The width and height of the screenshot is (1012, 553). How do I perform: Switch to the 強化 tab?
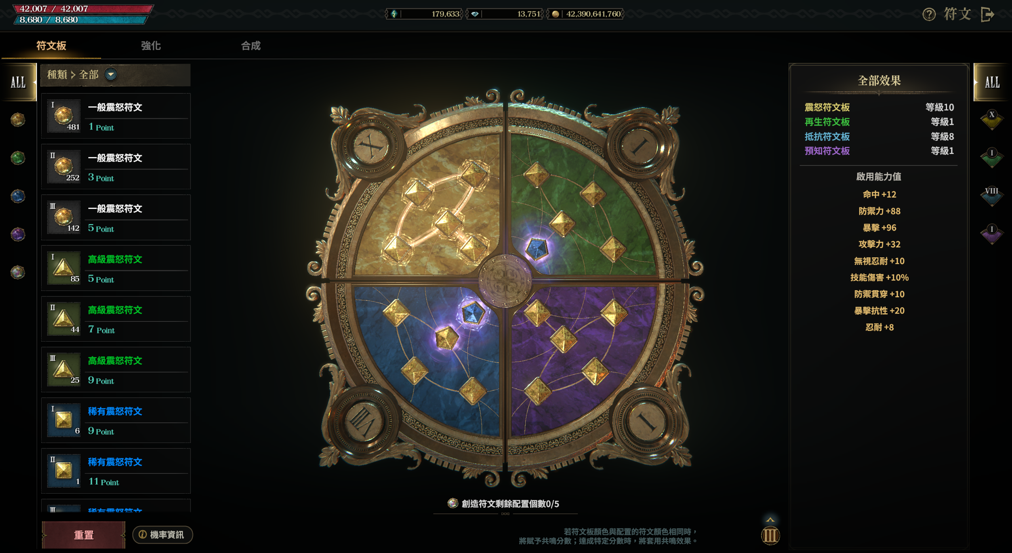[x=151, y=46]
